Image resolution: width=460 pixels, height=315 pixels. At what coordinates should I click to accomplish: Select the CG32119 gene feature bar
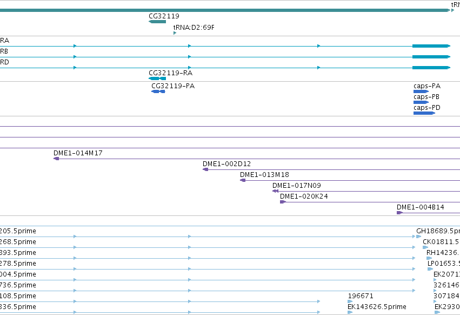click(157, 22)
